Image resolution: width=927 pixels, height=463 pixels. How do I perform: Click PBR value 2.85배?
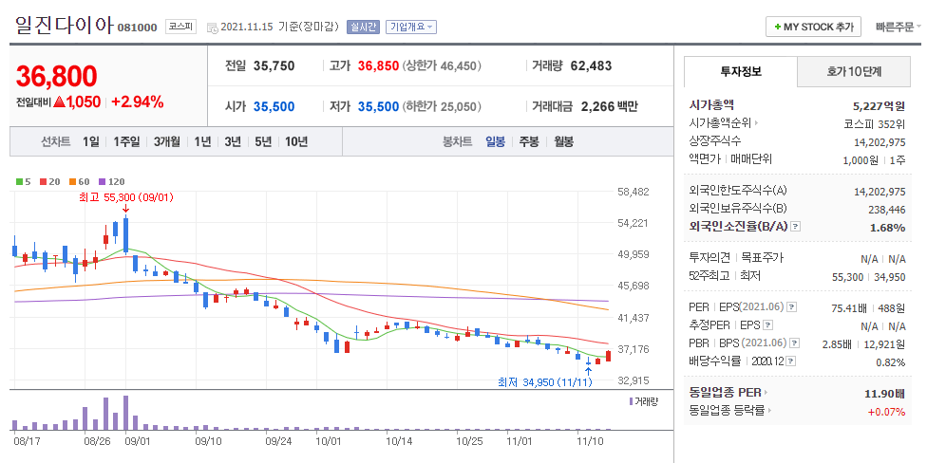(x=837, y=343)
